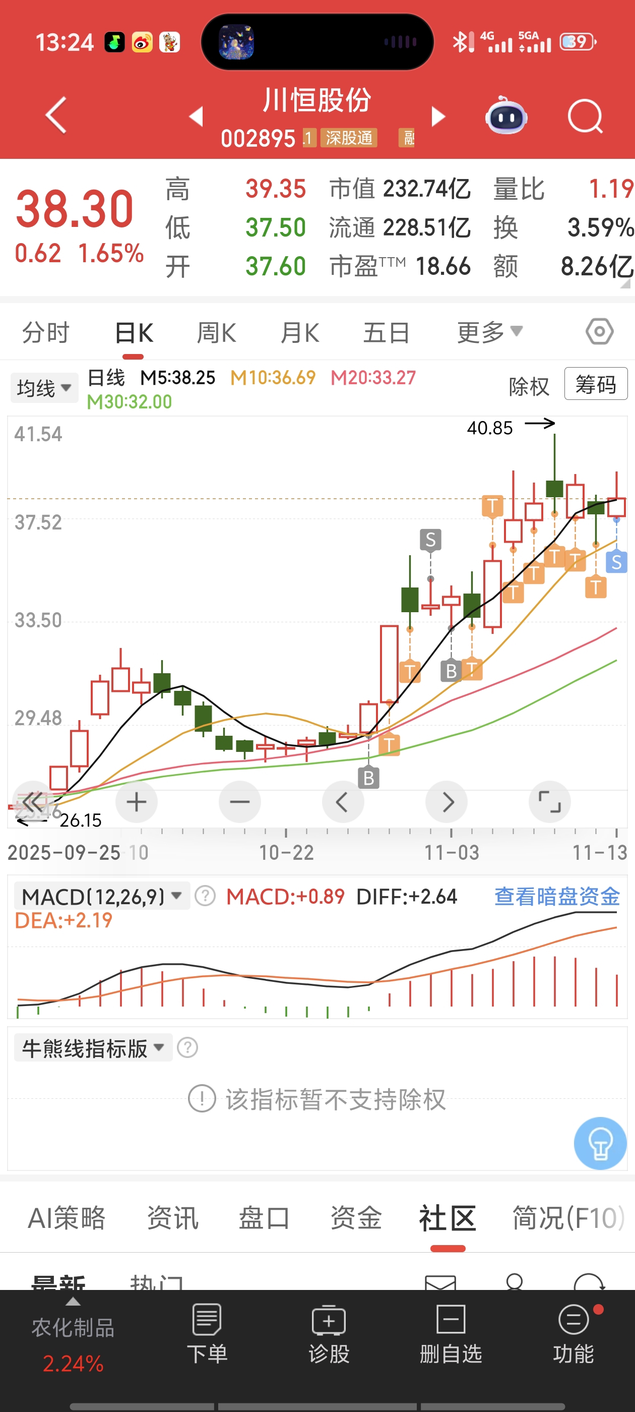Move chart right with arrow button

pos(447,802)
